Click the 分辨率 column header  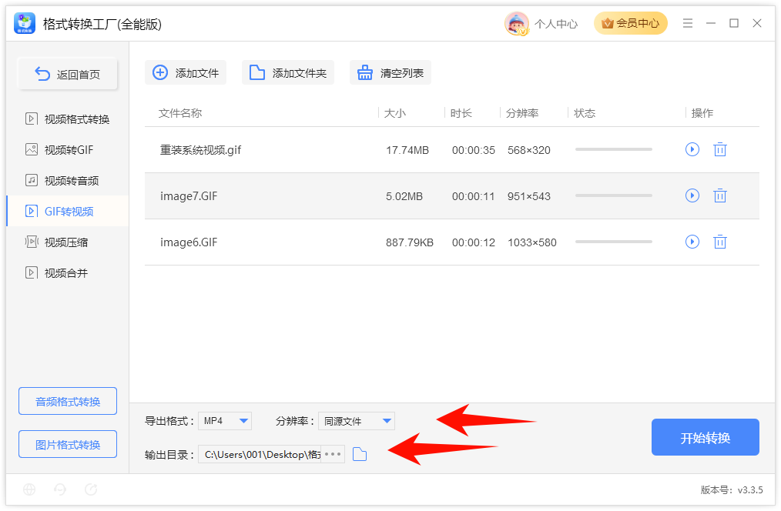(522, 113)
